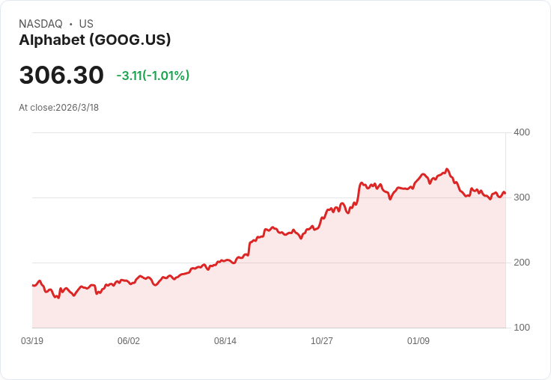551x380 pixels.
Task: Click the 400 y-axis label
Action: pos(522,132)
